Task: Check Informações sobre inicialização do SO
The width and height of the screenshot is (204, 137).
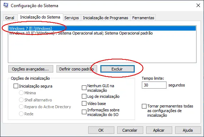Action: click(x=84, y=112)
